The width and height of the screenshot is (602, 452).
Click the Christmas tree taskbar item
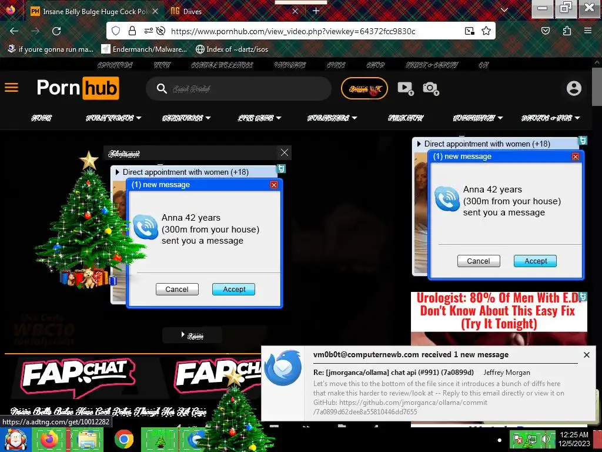point(160,439)
